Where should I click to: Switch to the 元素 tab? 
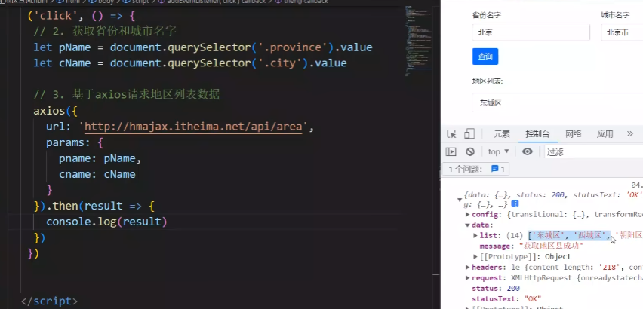[x=502, y=134]
